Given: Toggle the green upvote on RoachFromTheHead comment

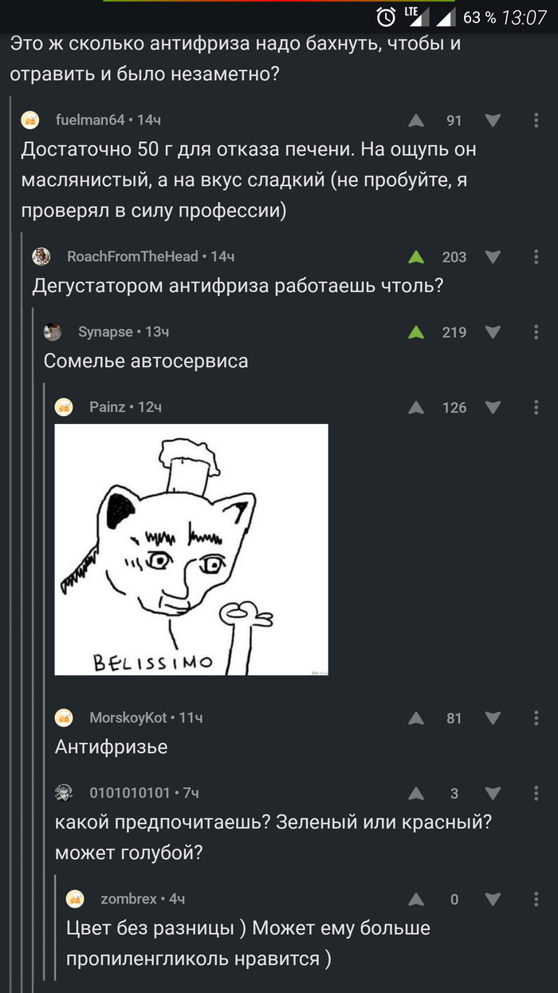Looking at the screenshot, I should click(416, 257).
